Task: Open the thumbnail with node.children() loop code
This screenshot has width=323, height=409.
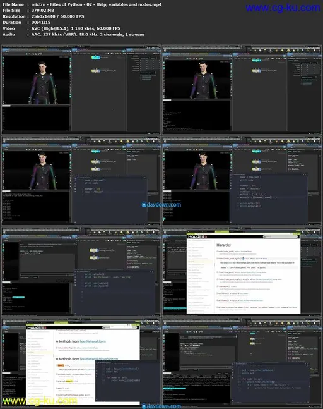Action: [x=242, y=363]
